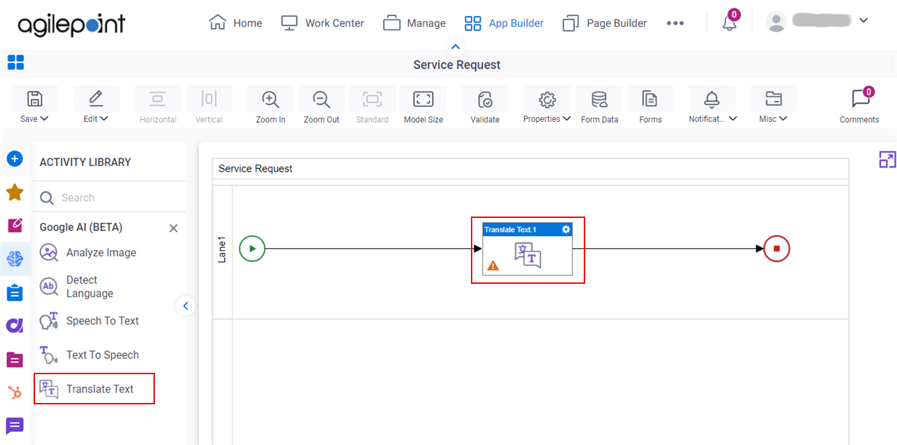Click the Zoom Out magnifier icon
Viewport: 897px width, 445px height.
(322, 99)
